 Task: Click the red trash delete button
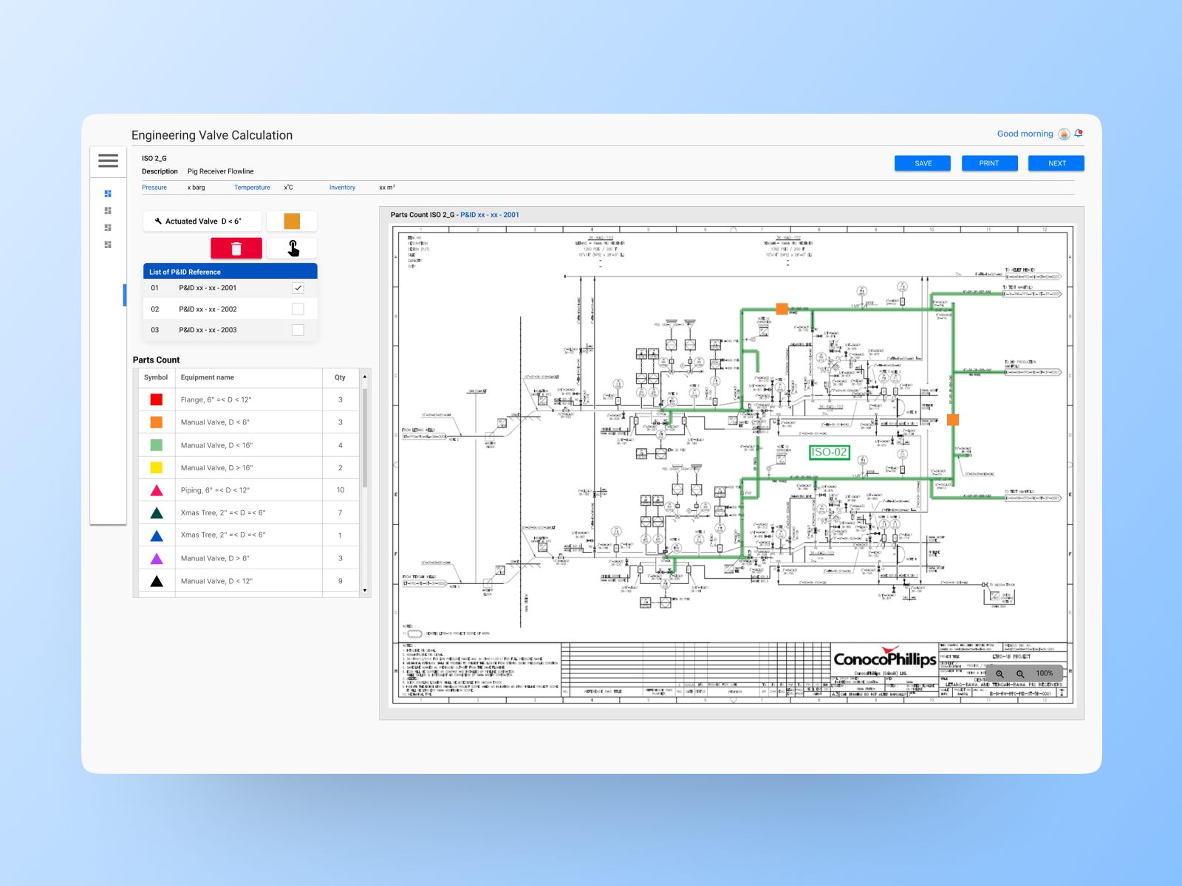(236, 248)
